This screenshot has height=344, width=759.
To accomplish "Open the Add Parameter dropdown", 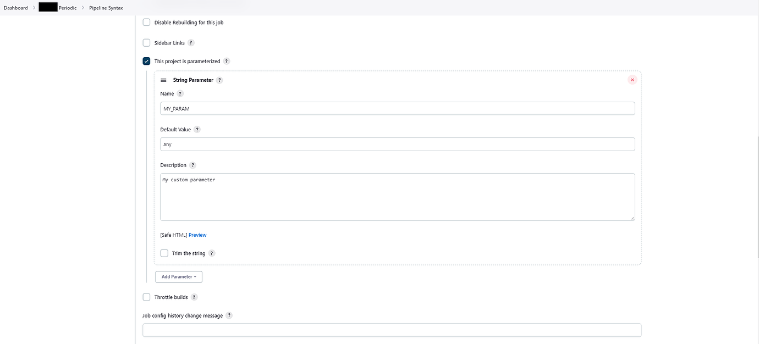I will [x=179, y=277].
